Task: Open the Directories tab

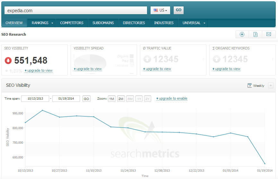Action: click(134, 23)
